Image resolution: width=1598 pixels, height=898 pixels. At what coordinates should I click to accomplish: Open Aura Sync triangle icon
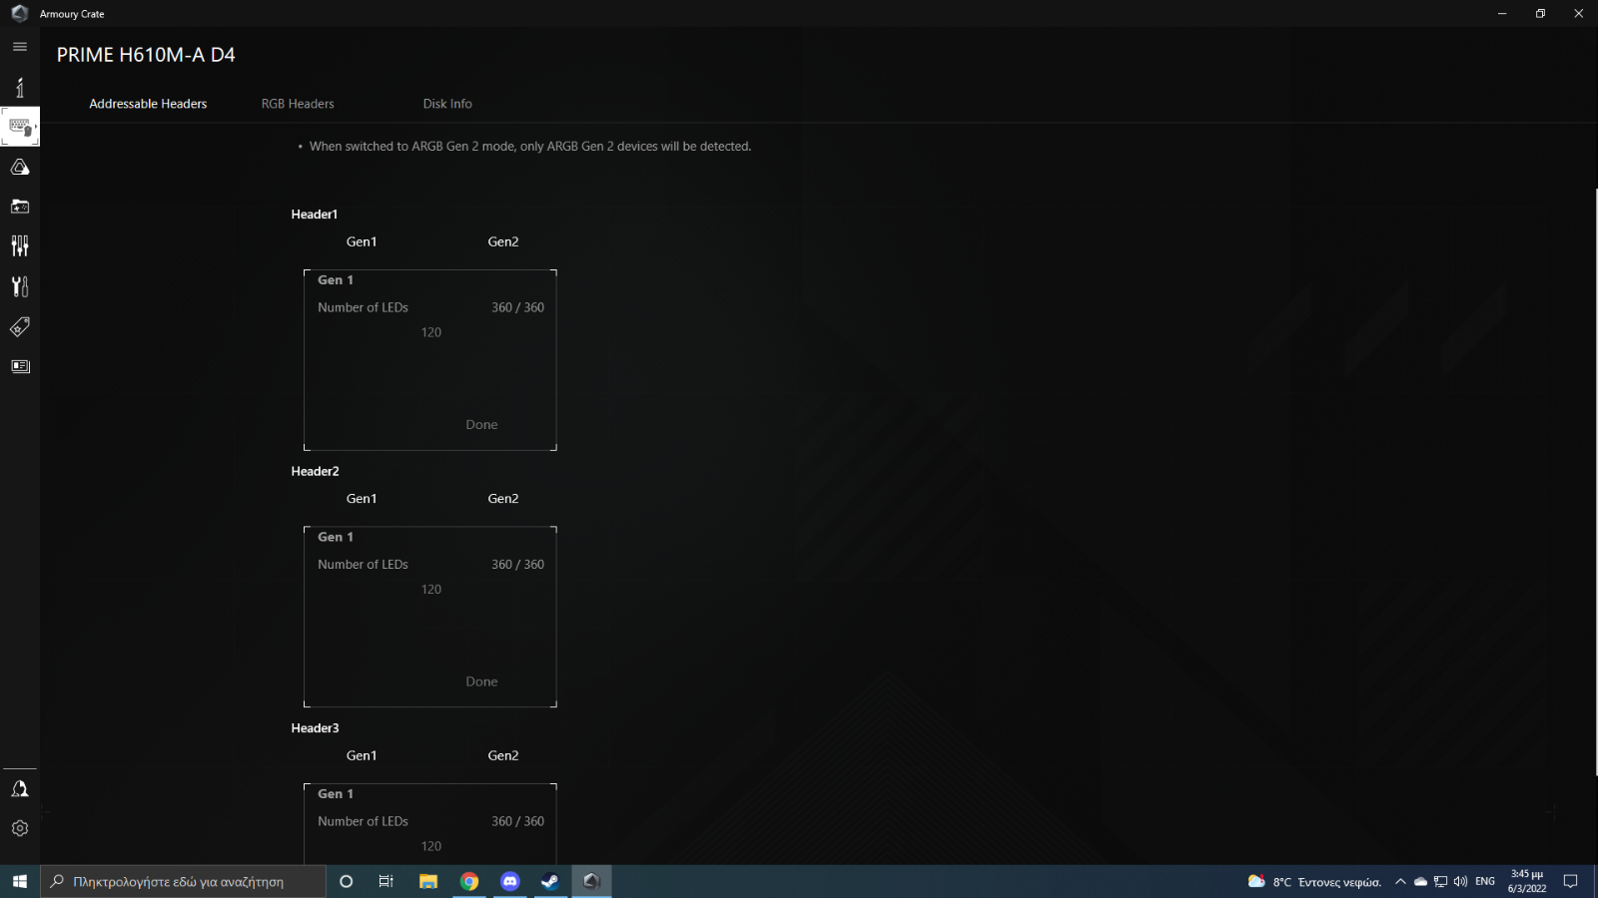point(19,167)
